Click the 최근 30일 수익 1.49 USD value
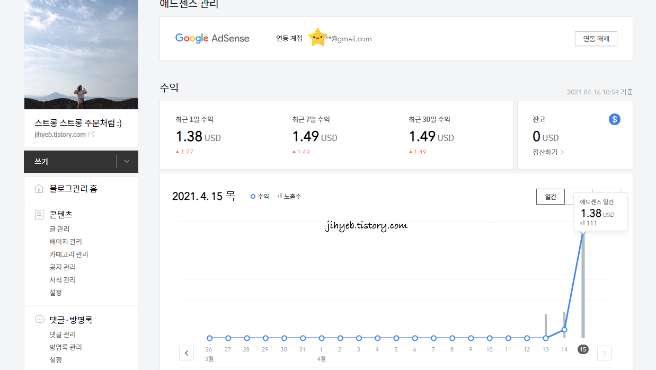The height and width of the screenshot is (370, 656). pyautogui.click(x=431, y=137)
